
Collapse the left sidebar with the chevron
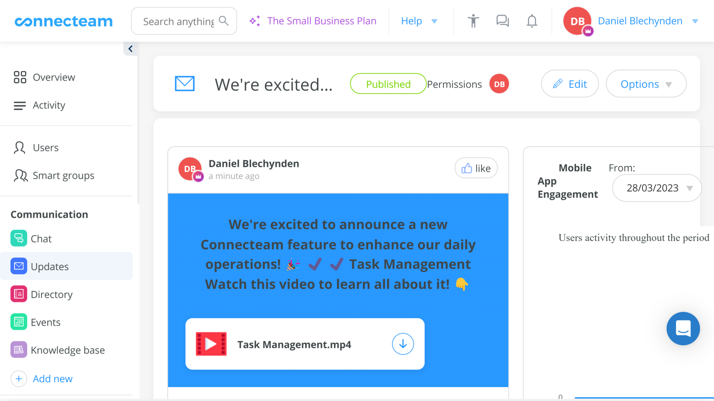[x=131, y=49]
